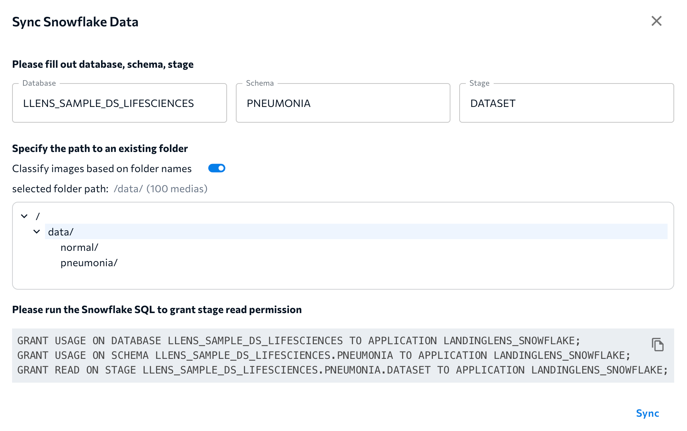Click the GRANT USAGE ON SCHEMA line
687x431 pixels.
click(323, 356)
